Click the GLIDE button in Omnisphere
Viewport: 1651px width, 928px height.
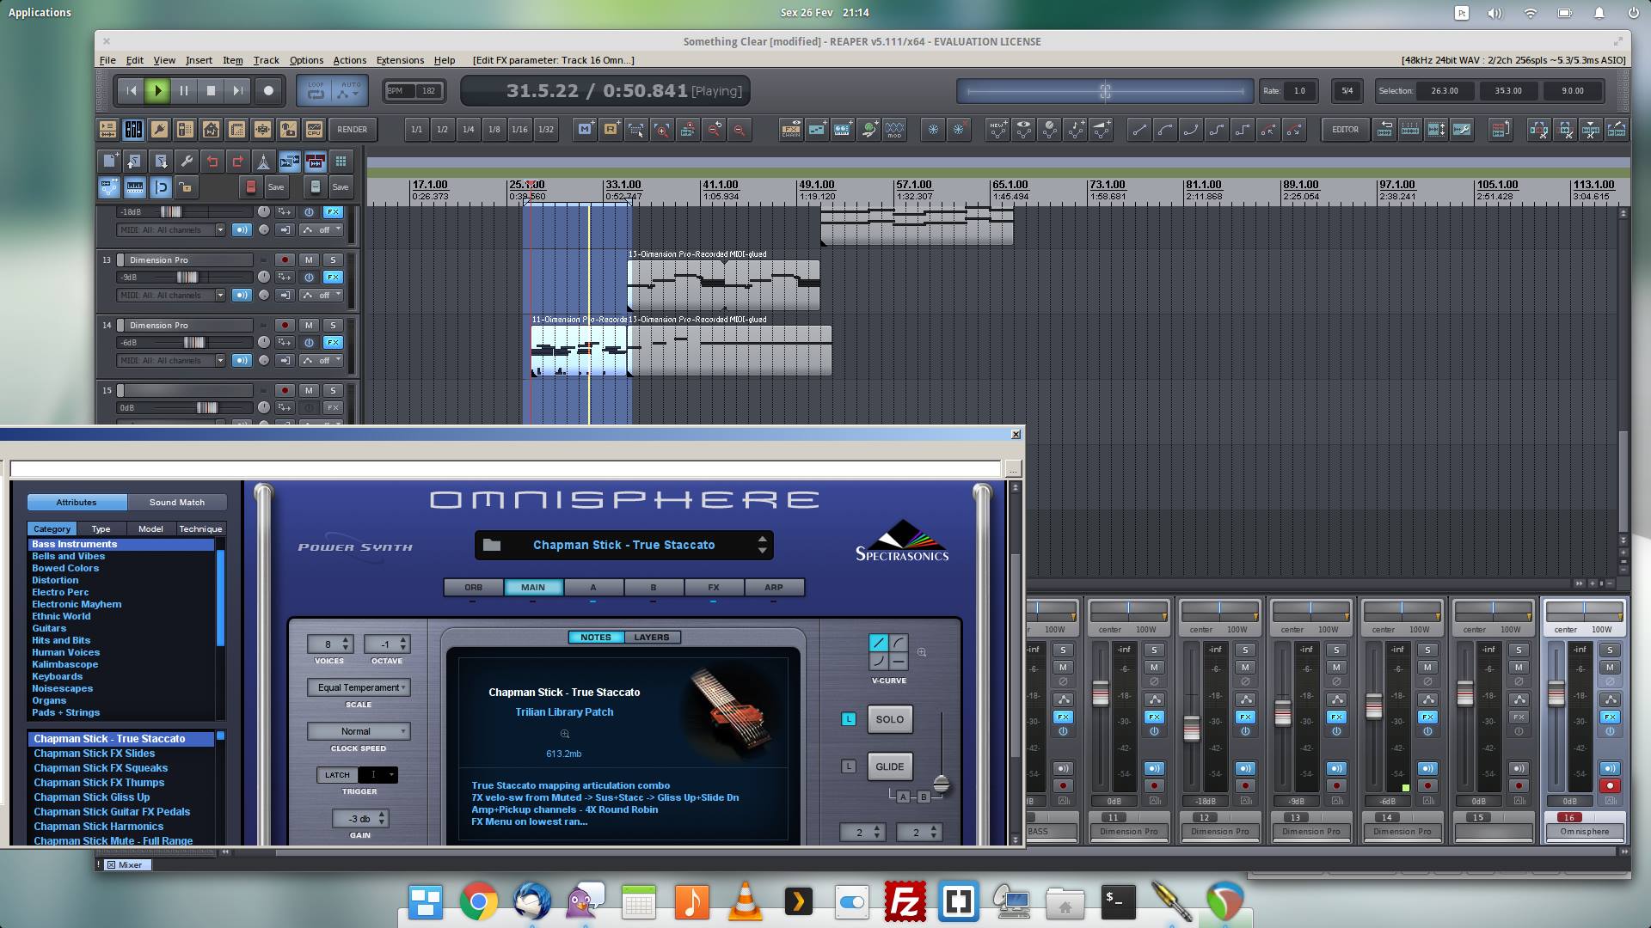[889, 766]
